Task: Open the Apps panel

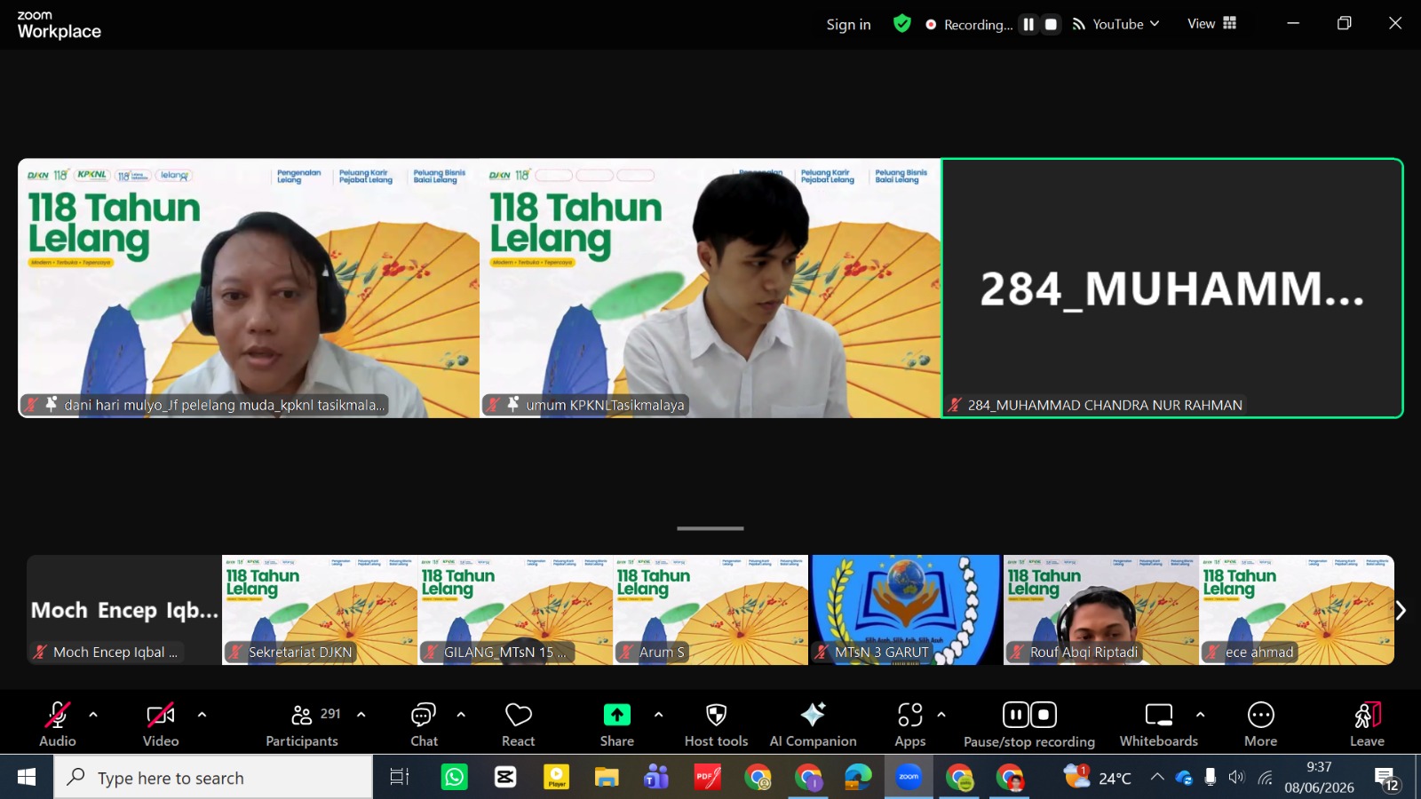Action: (910, 724)
